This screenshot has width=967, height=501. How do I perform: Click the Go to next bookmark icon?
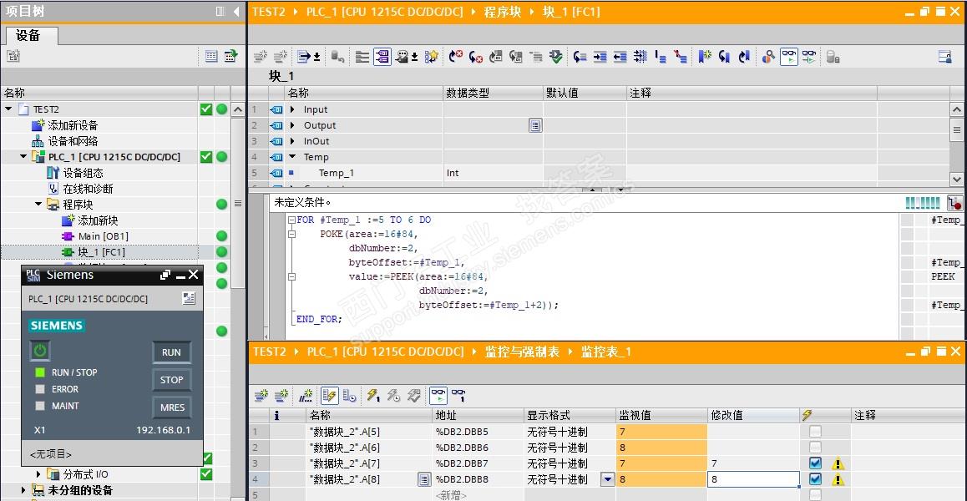tap(725, 57)
